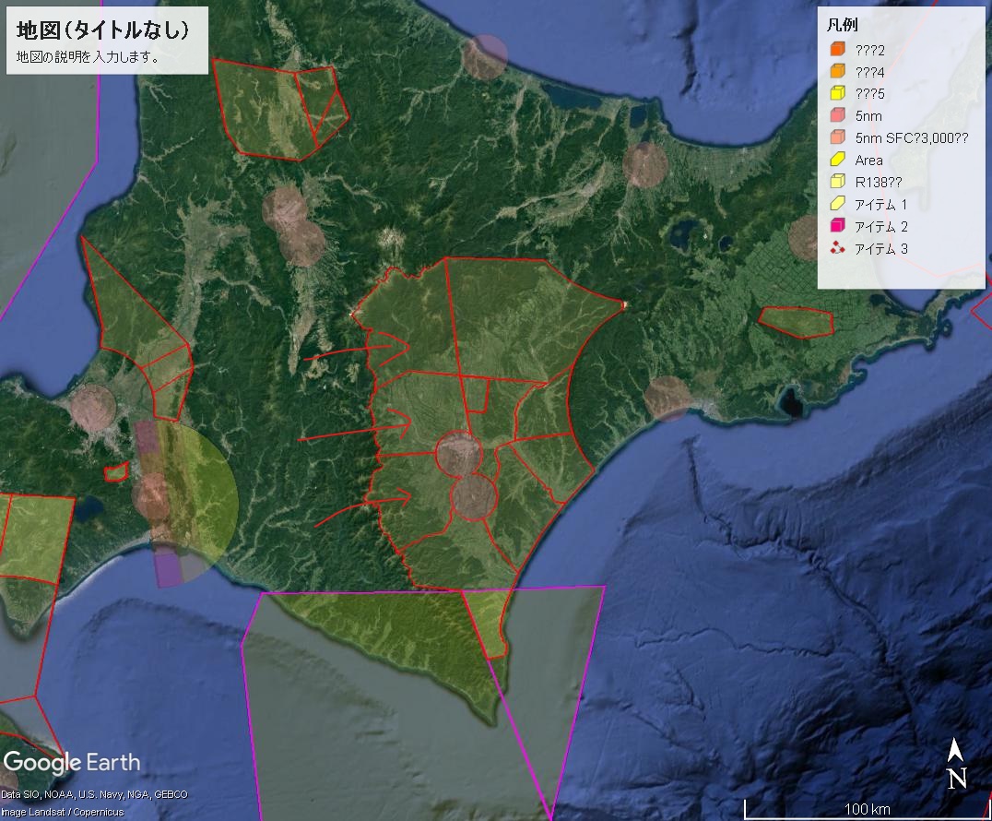Click the small red polygon in eastern Hokkaido

pos(797,321)
